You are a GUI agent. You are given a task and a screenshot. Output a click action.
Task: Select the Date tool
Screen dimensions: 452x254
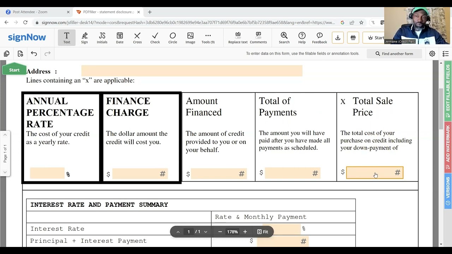(x=120, y=38)
